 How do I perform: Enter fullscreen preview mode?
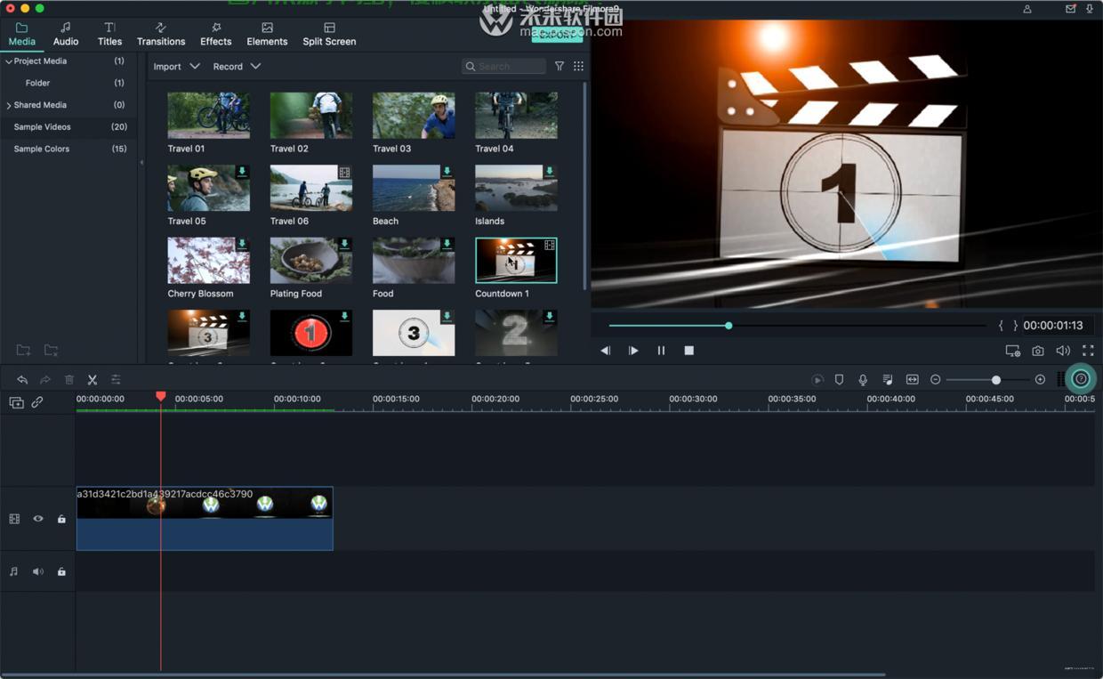(1088, 351)
